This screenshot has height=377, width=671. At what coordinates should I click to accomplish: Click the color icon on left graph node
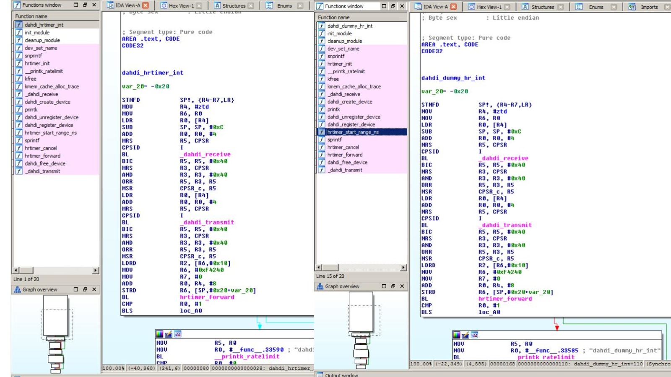[159, 334]
